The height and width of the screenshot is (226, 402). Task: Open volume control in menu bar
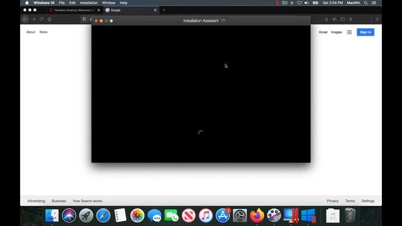307,3
